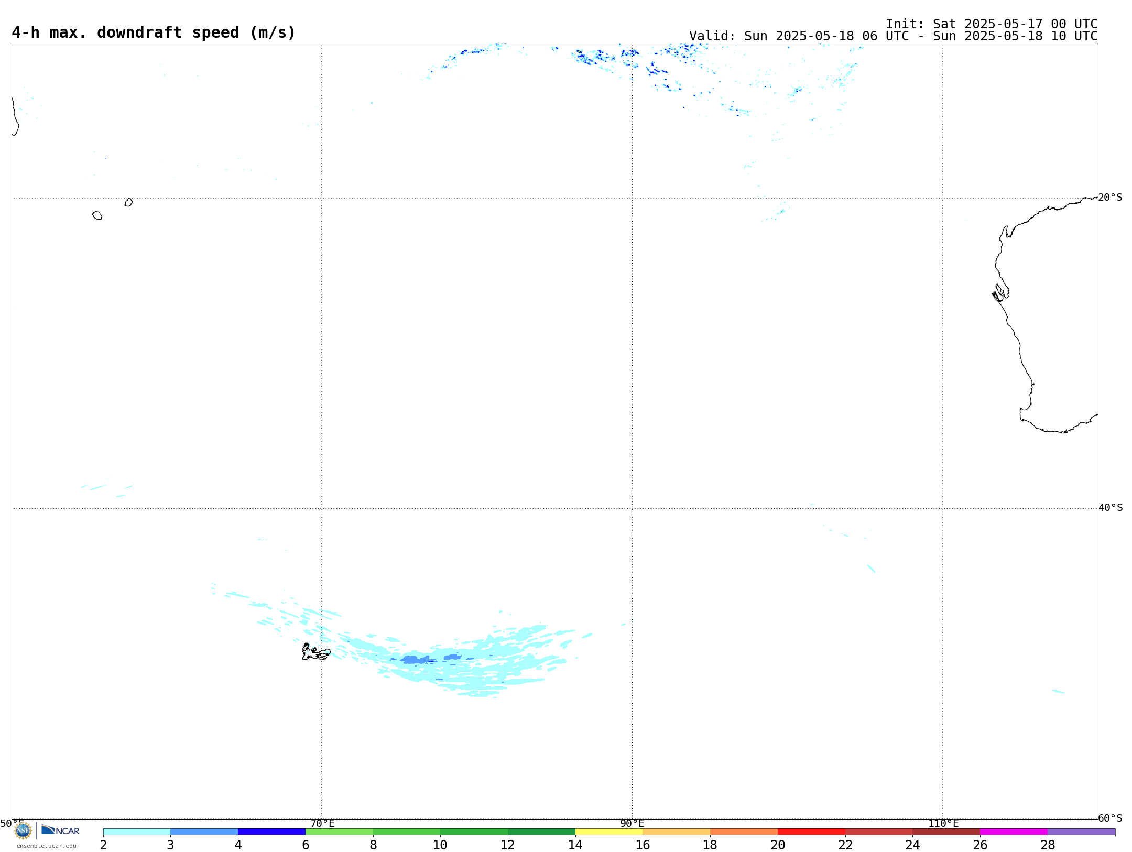Select the medium blue 3–4 m/s swatch

204,832
